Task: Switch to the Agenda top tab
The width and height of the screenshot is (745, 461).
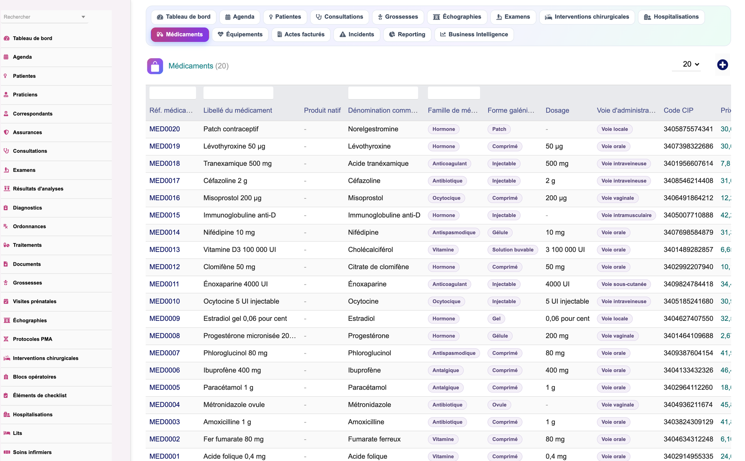Action: (x=240, y=17)
